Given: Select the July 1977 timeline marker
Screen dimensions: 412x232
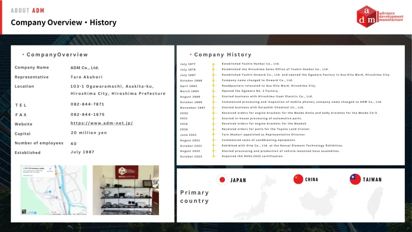Looking at the screenshot, I should (x=213, y=64).
